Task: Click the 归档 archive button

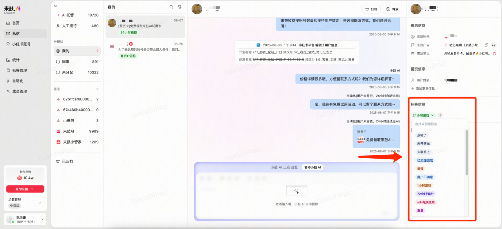Action: click(x=371, y=9)
